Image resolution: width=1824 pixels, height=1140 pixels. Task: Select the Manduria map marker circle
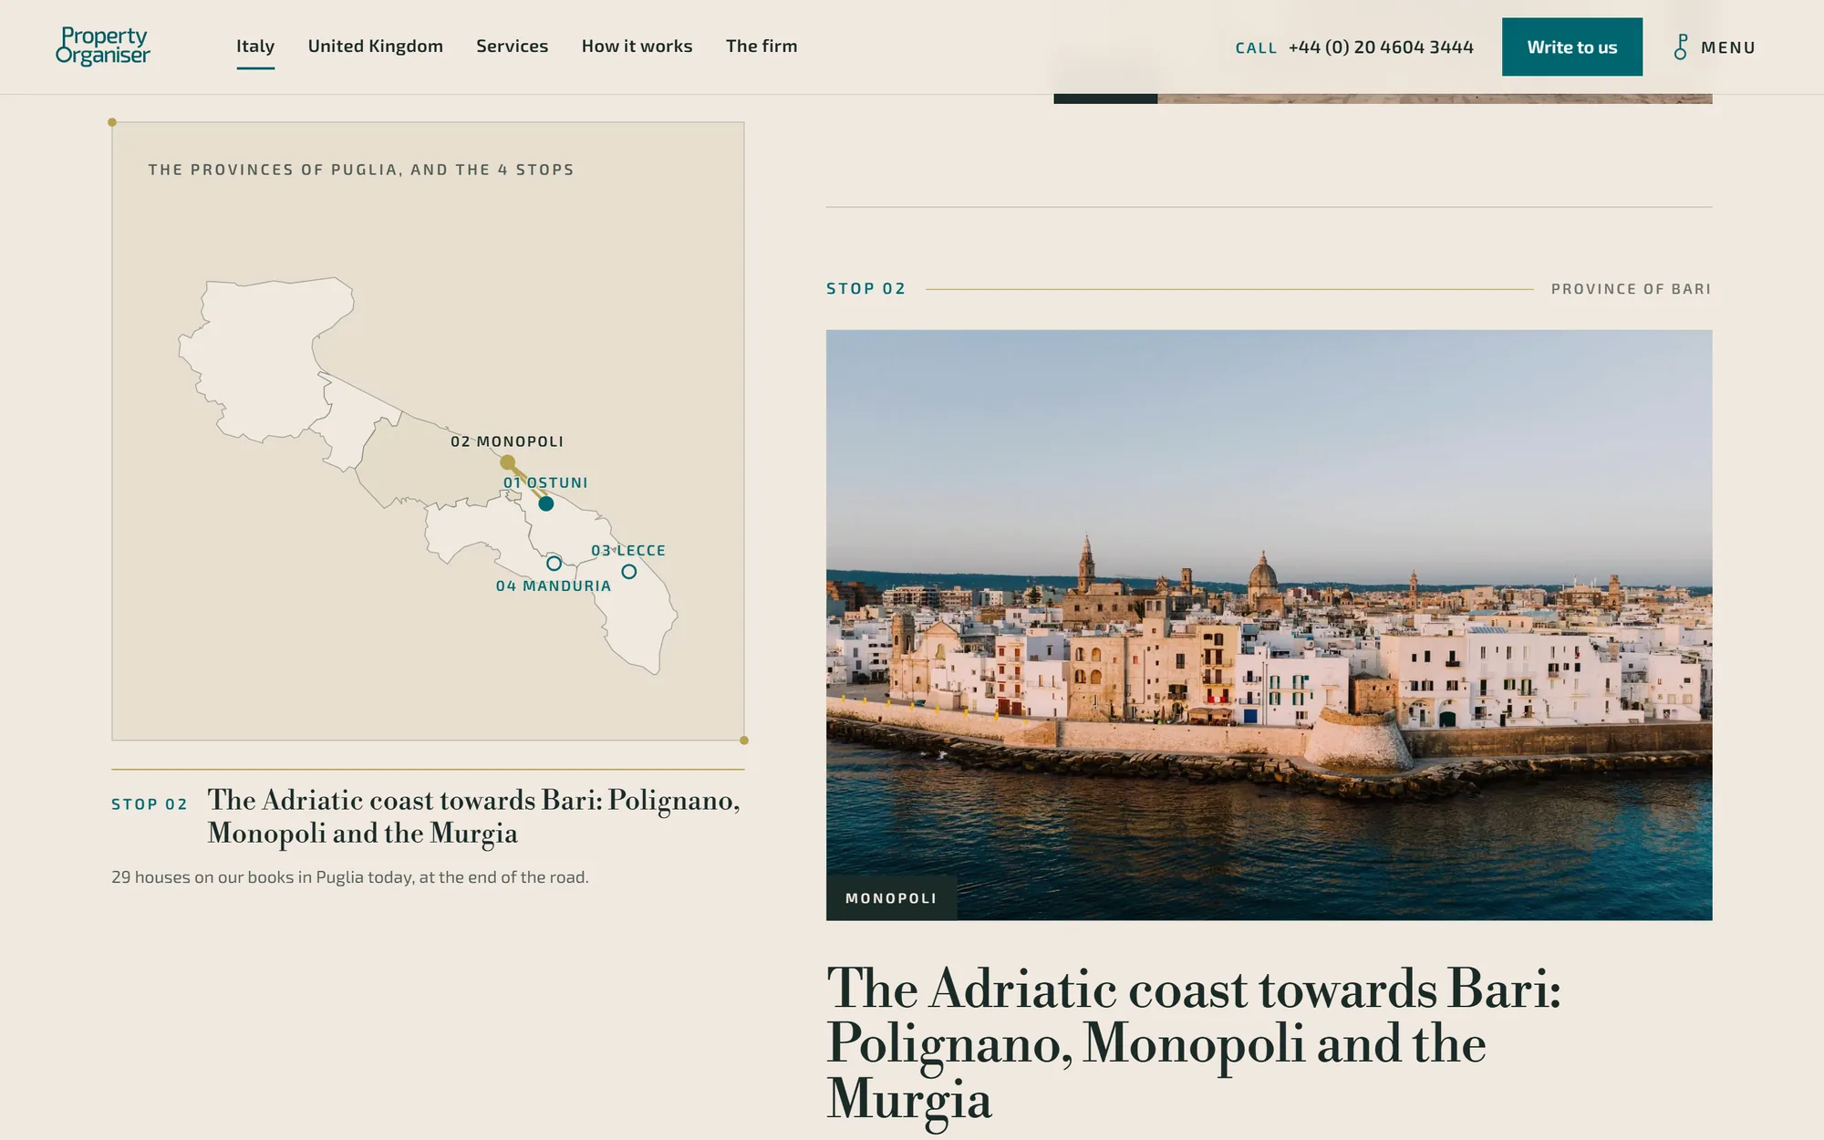pyautogui.click(x=554, y=563)
